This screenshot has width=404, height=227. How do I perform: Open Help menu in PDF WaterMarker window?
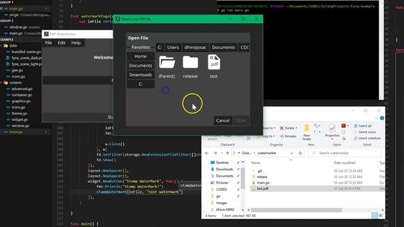(x=76, y=43)
